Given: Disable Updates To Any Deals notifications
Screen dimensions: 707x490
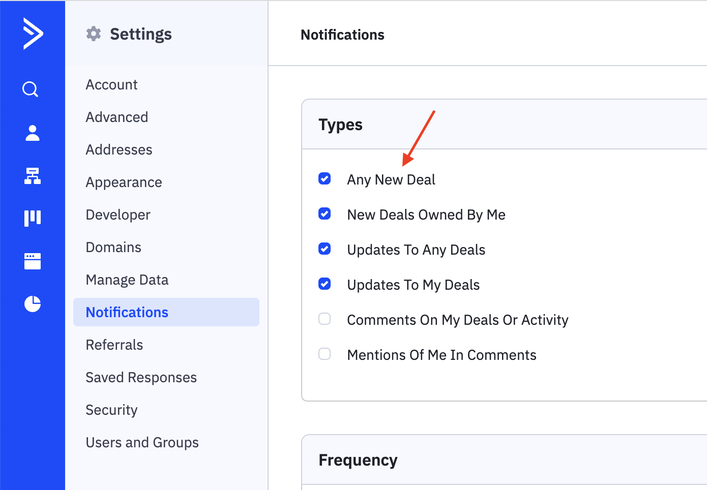Looking at the screenshot, I should [x=325, y=249].
